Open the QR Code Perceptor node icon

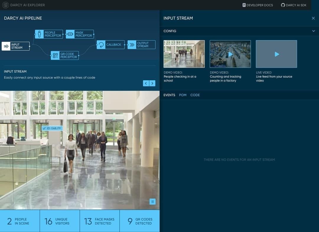55,55
